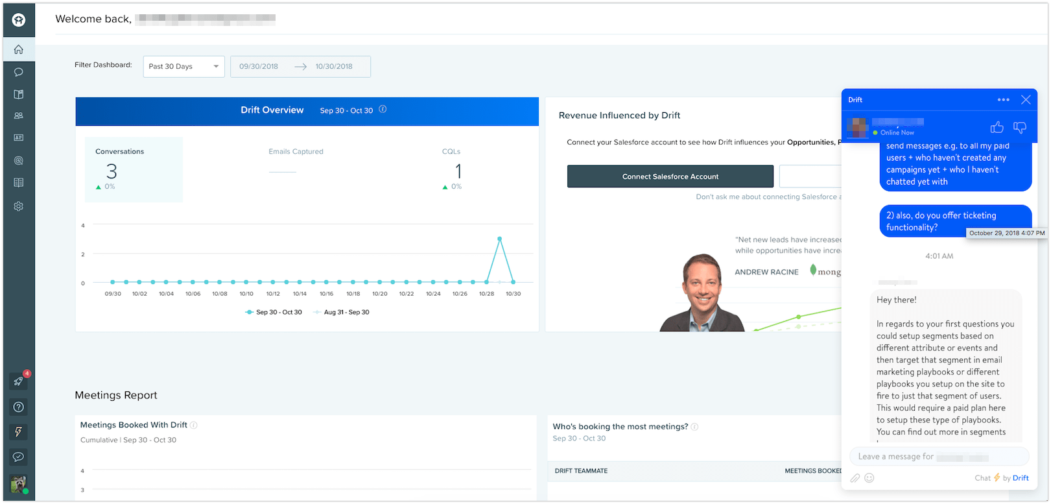Viewport: 1051px width, 504px height.
Task: Click the agent avatar in chat header
Action: [857, 127]
